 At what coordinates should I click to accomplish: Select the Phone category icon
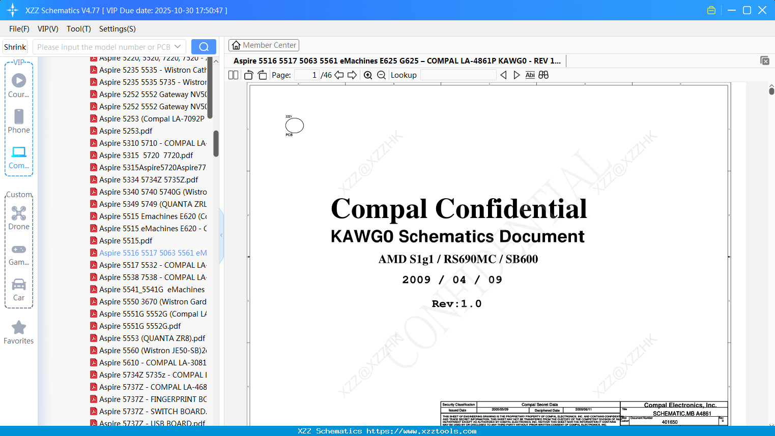click(19, 116)
